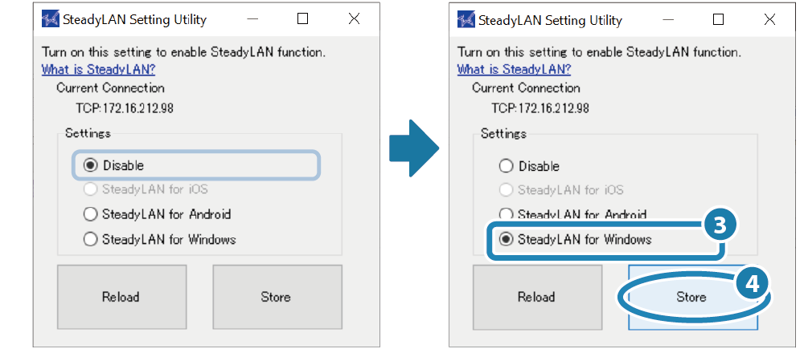Select the Disable option in left window
This screenshot has height=357, width=804.
(90, 166)
